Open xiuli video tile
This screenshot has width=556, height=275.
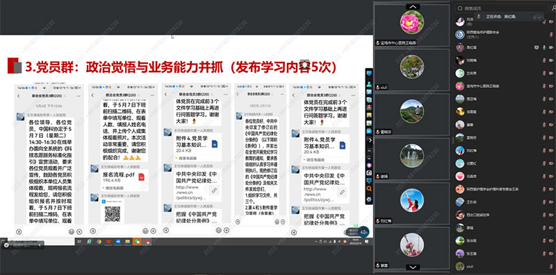click(x=412, y=69)
